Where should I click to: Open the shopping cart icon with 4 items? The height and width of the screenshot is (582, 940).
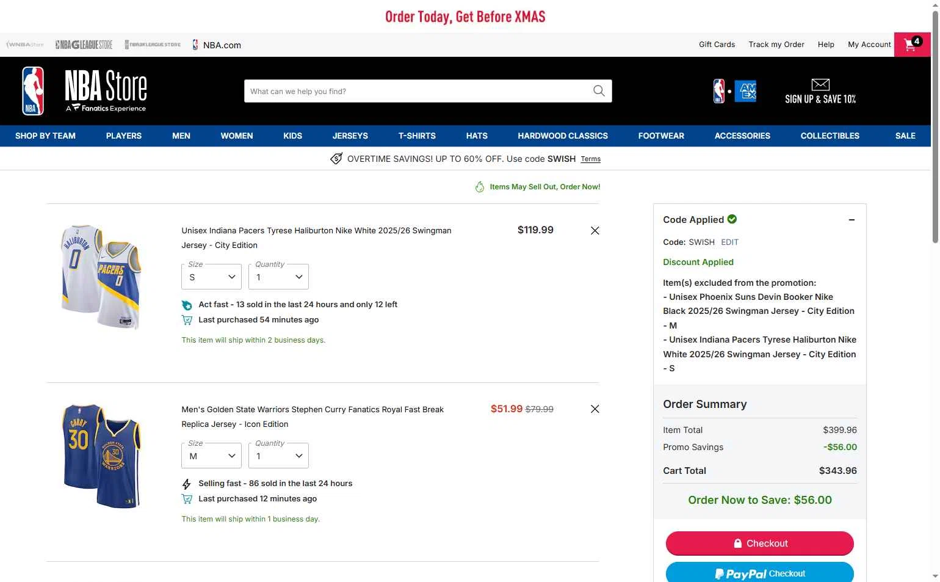[912, 45]
